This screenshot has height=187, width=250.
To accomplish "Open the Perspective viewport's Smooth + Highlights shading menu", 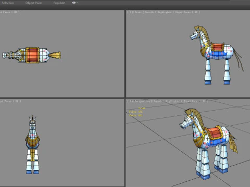I will point(179,101).
